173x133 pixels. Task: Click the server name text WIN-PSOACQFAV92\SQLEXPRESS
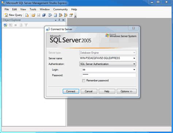coord(100,58)
